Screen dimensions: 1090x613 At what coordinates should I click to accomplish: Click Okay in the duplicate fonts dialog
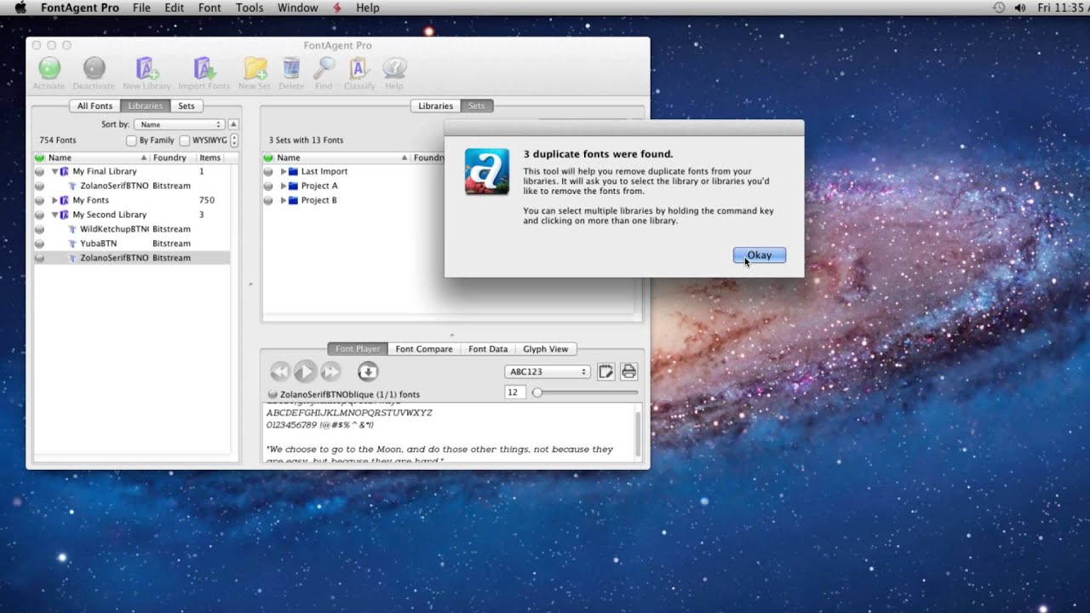tap(760, 255)
